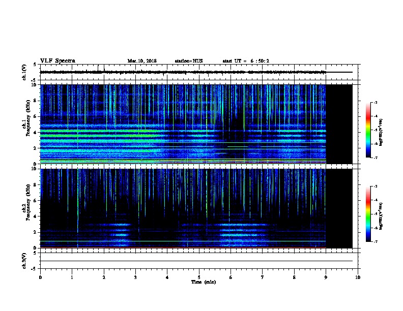Click the black no-data region in ch.1 spectrogram

[x=339, y=124]
